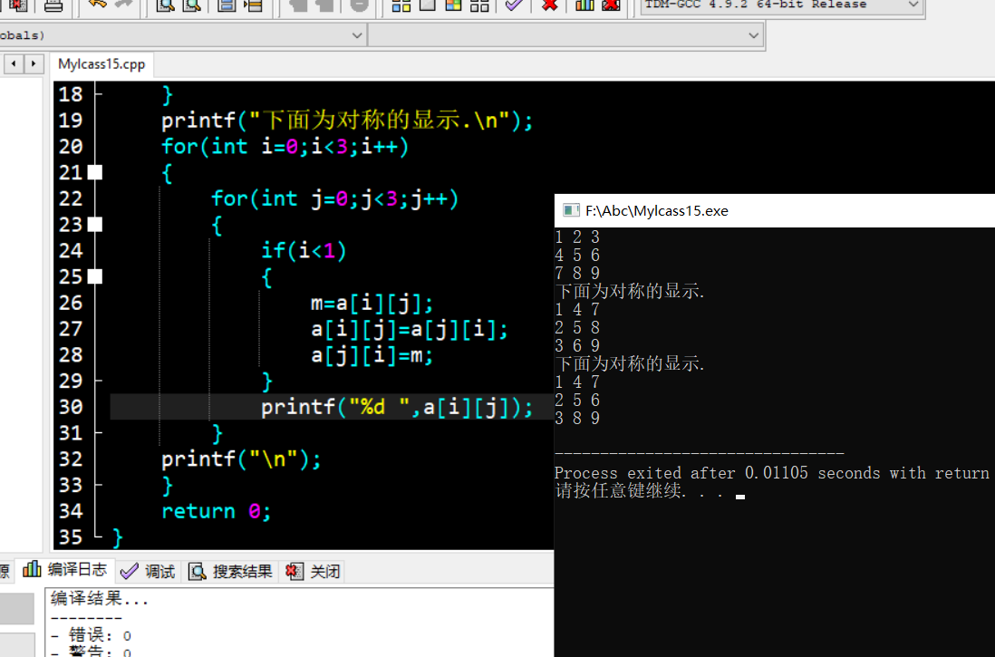Screen dimensions: 995x657
Task: Click the Go to Line icon
Action: pos(253,5)
